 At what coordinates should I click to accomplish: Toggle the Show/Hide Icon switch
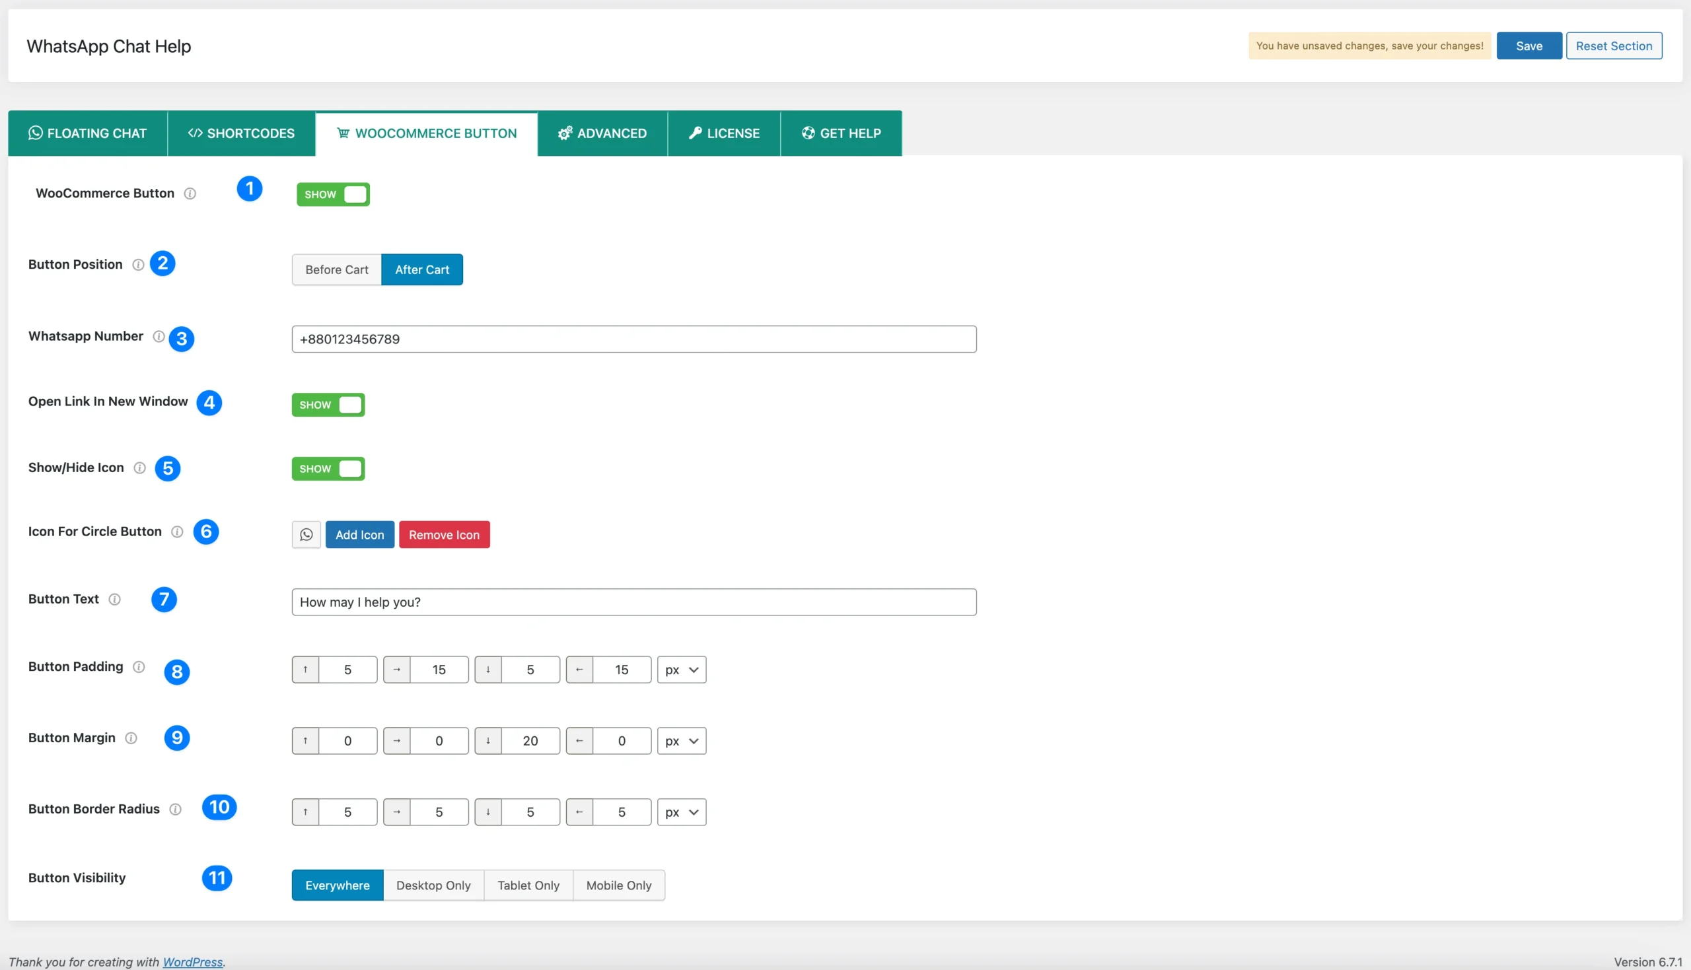tap(328, 469)
